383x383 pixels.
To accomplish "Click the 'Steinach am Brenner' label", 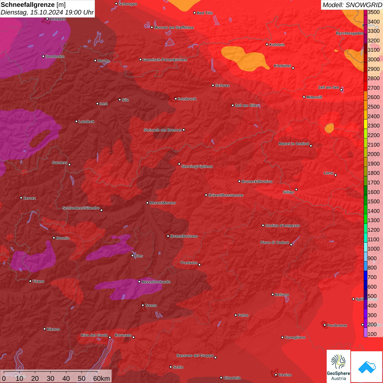I will point(163,130).
